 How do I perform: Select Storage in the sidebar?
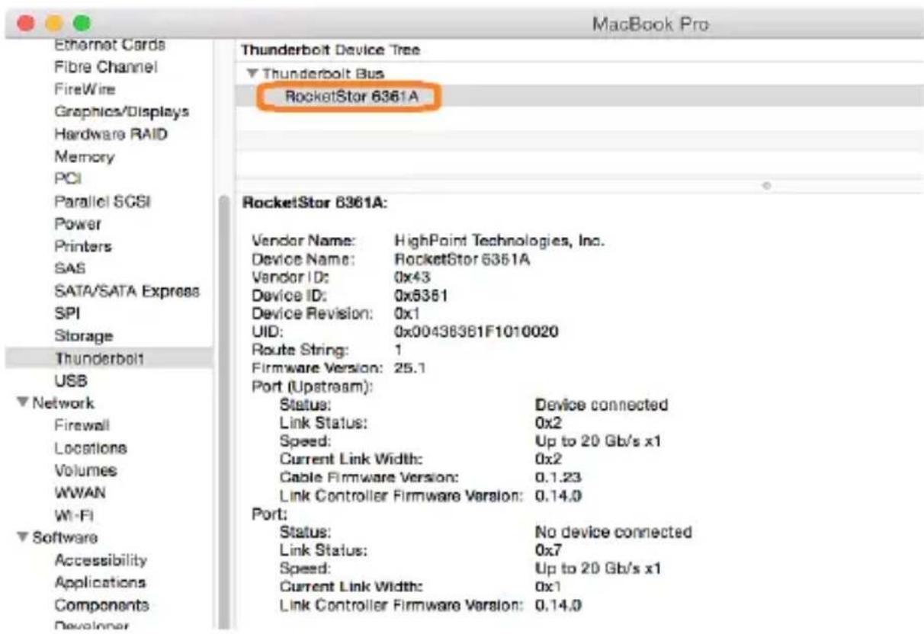tap(83, 335)
